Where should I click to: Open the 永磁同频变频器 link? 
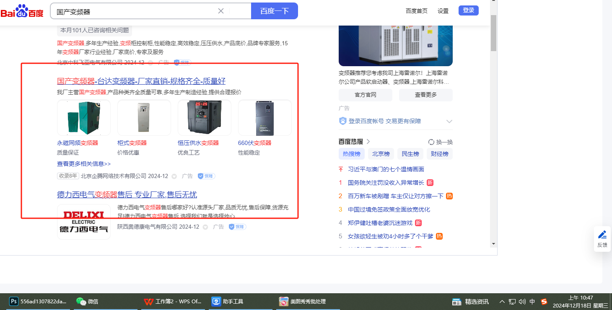pyautogui.click(x=78, y=143)
